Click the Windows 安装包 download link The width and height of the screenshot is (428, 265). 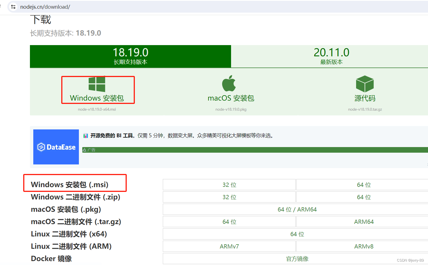pos(97,98)
